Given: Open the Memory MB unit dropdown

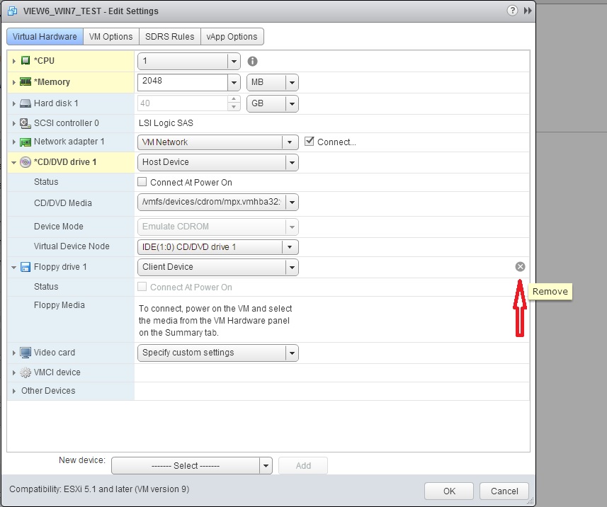Looking at the screenshot, I should coord(292,82).
